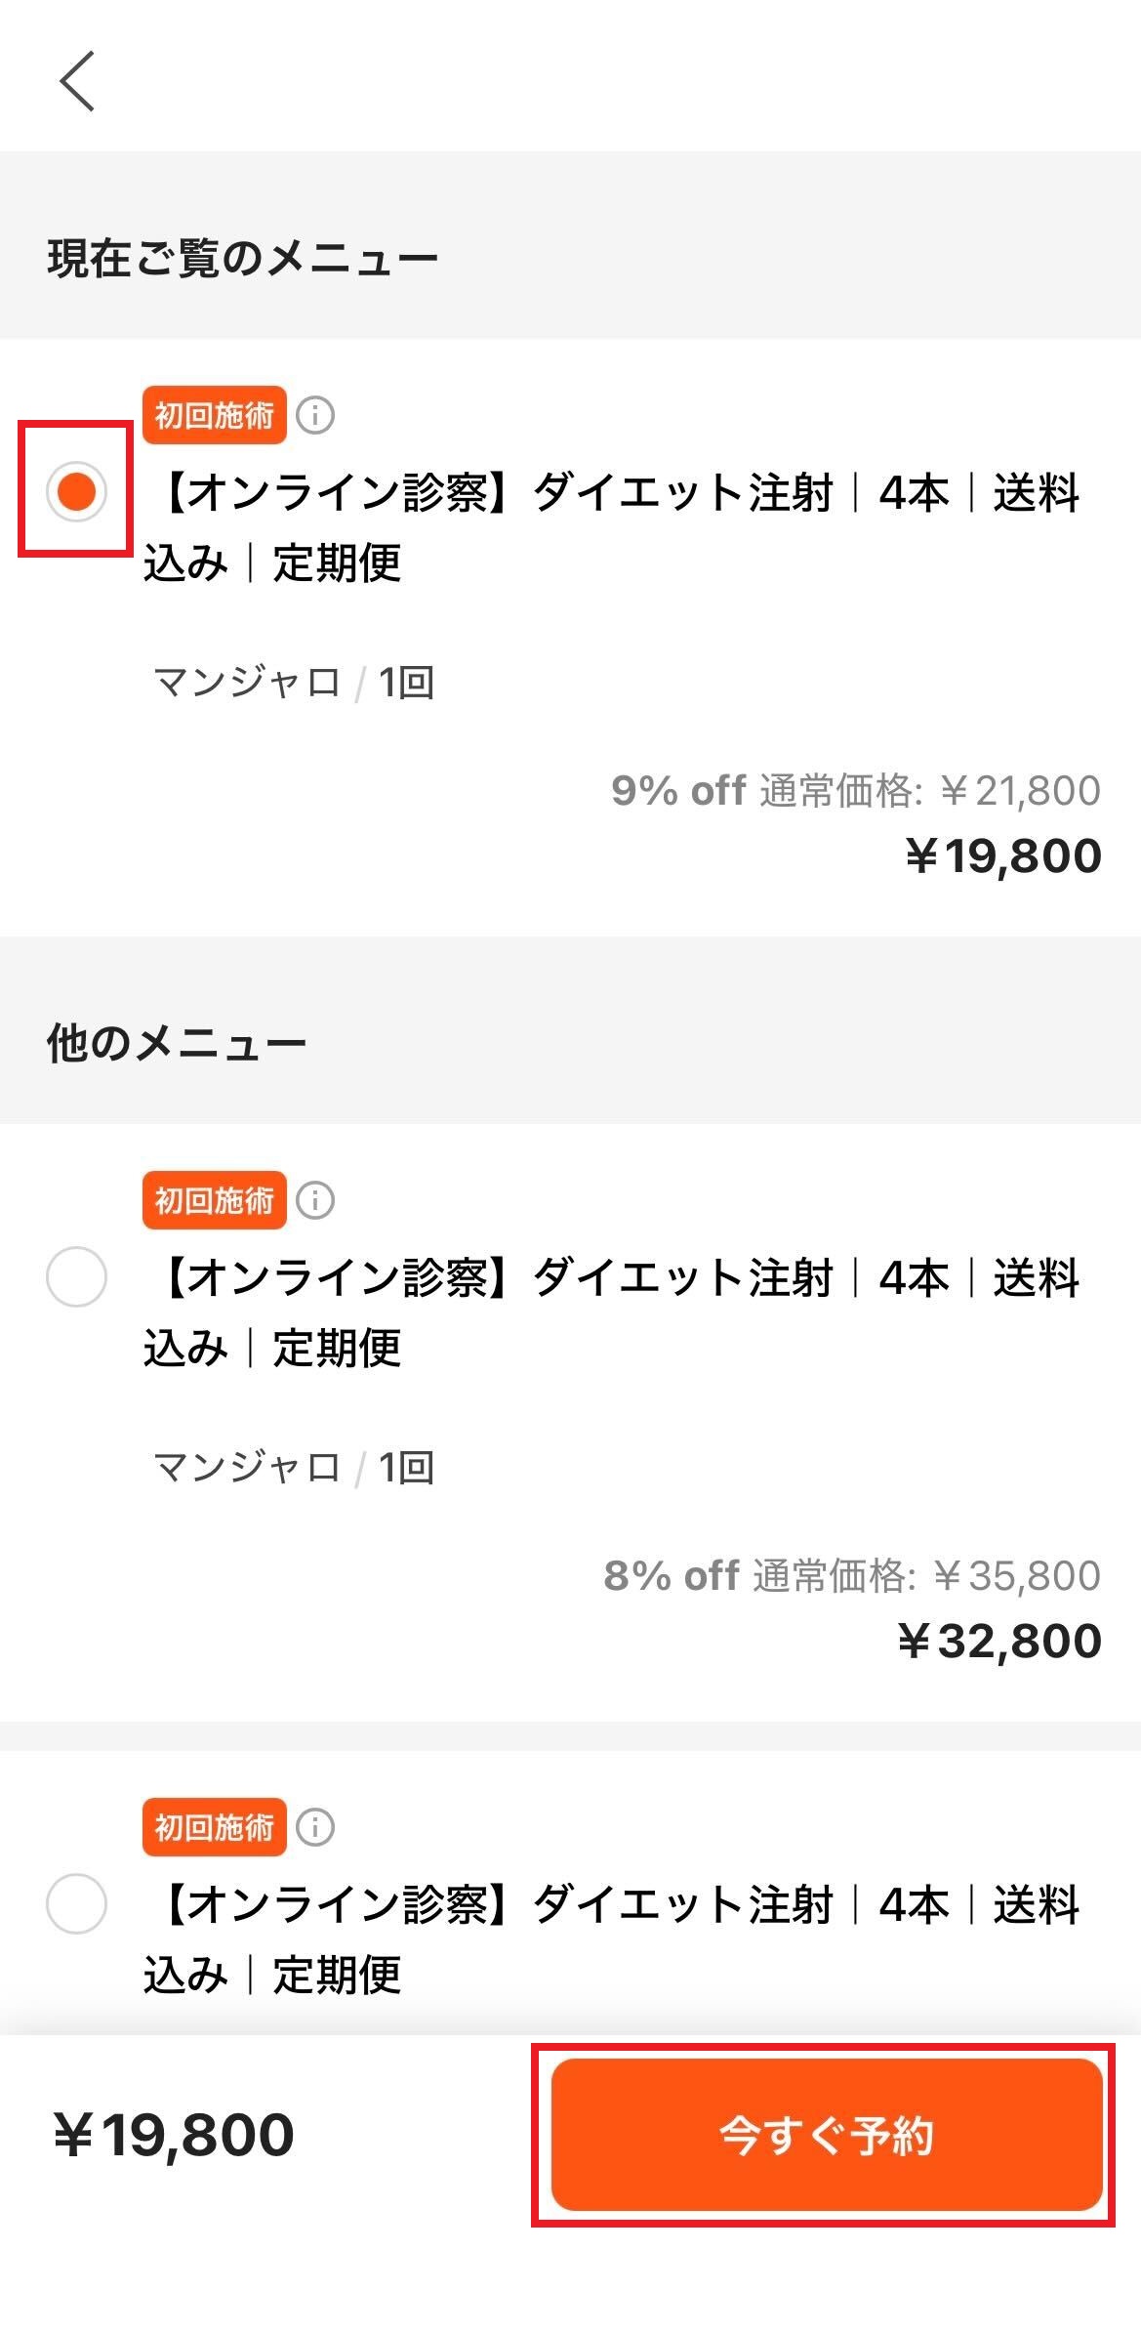Tap info icon in the ¥32,800 menu
Screen dimensions: 1141x2333
315,1200
